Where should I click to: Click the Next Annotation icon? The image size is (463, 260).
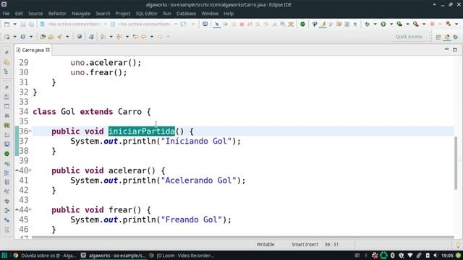click(103, 37)
